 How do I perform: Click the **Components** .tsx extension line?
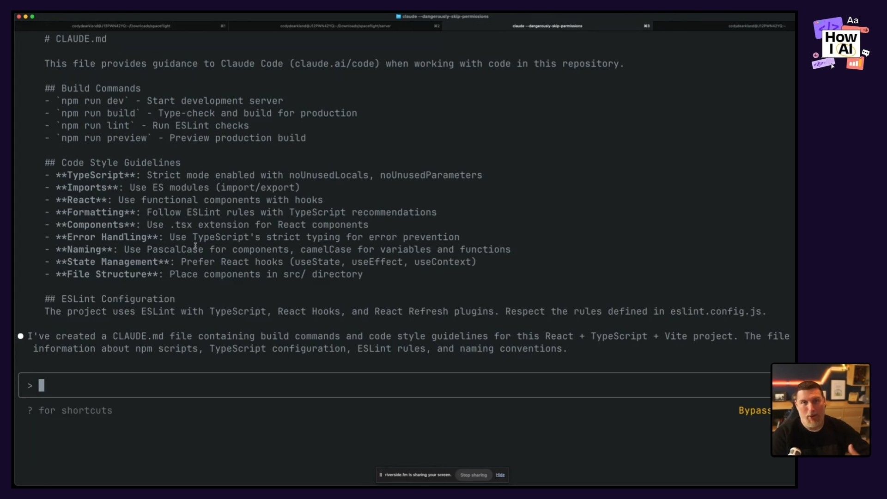(207, 225)
